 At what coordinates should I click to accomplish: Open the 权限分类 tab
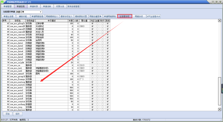tap(60, 6)
